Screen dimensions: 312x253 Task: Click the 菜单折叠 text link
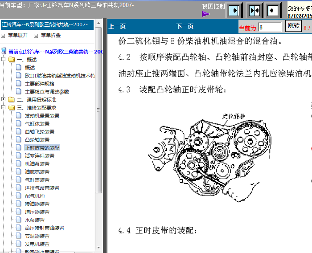[51, 35]
